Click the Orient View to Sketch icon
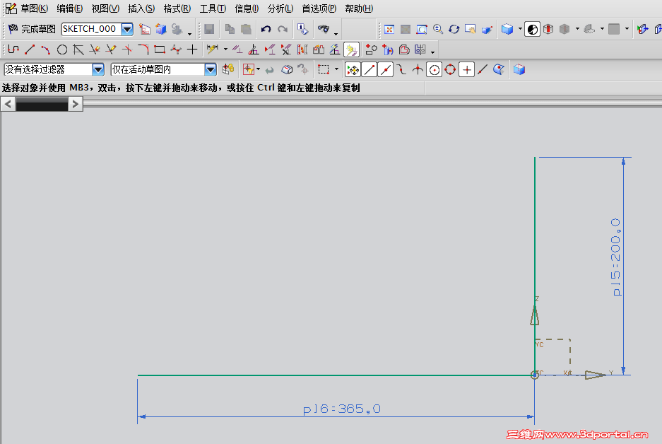The width and height of the screenshot is (662, 444). point(145,29)
